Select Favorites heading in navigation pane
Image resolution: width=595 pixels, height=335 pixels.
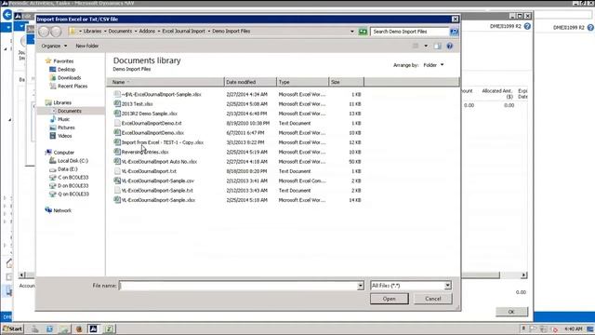(63, 61)
